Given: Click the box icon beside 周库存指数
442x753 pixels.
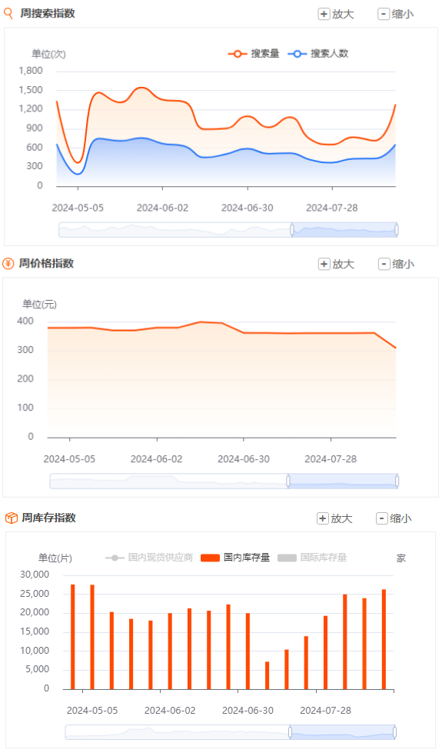Looking at the screenshot, I should (x=11, y=518).
